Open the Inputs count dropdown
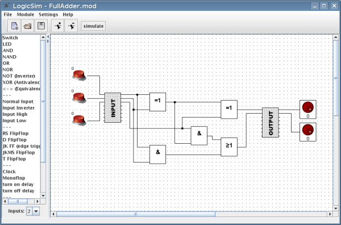Image resolution: width=341 pixels, height=225 pixels. pyautogui.click(x=36, y=211)
